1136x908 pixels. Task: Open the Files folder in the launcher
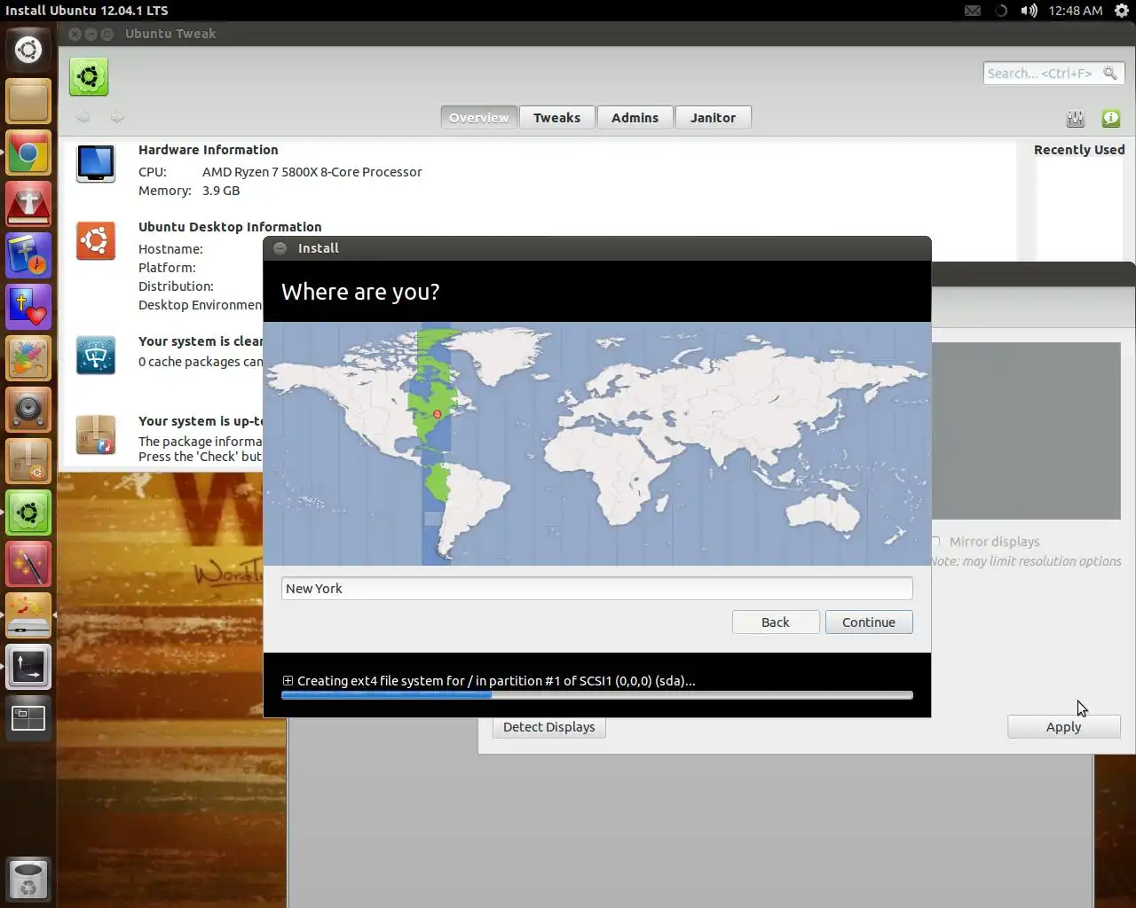pos(28,101)
